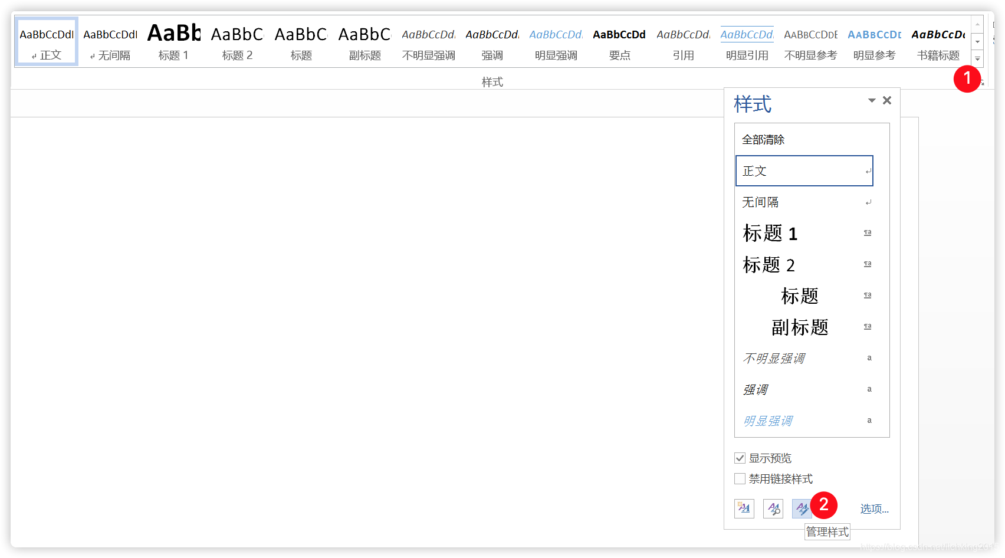The height and width of the screenshot is (558, 1005).
Task: Select 全部清除 in the styles list
Action: [x=804, y=140]
